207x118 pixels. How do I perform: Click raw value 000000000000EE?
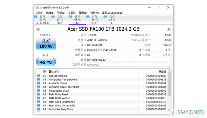point(156,98)
